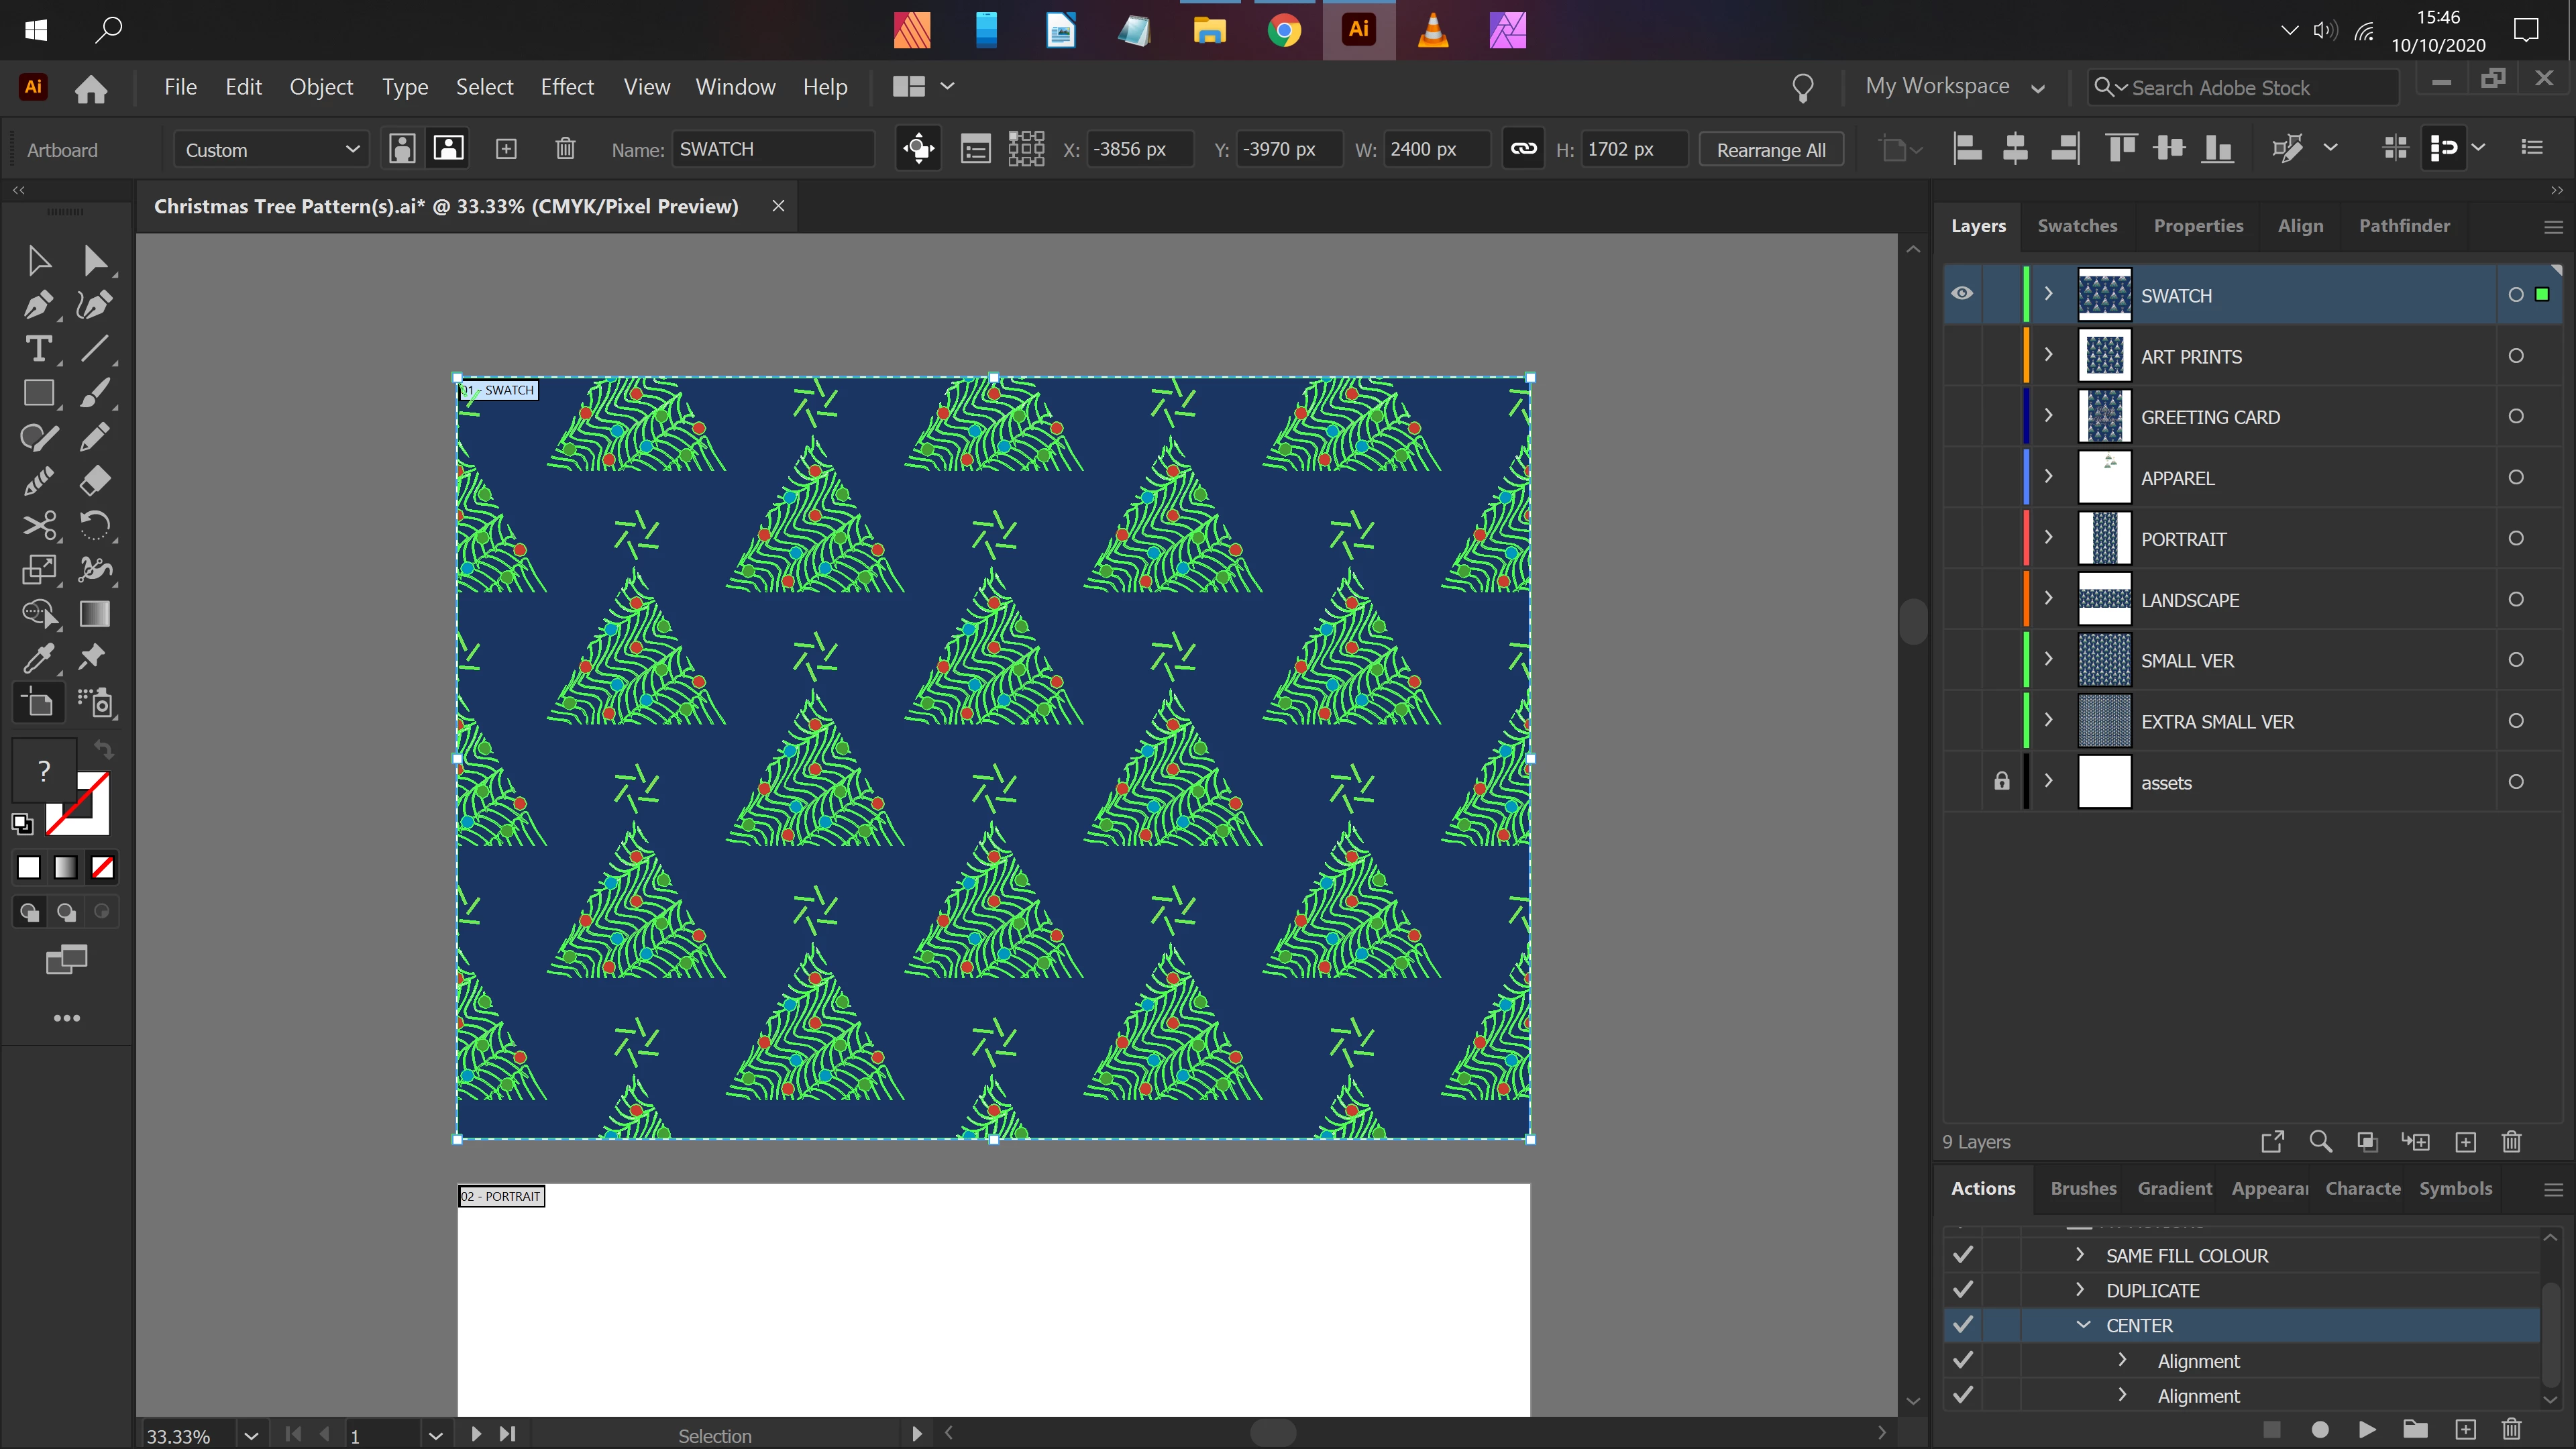Select the Pen tool
The height and width of the screenshot is (1449, 2576).
click(38, 304)
